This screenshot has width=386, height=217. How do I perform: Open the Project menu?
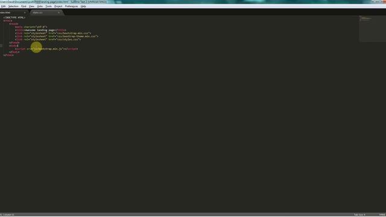pyautogui.click(x=59, y=6)
